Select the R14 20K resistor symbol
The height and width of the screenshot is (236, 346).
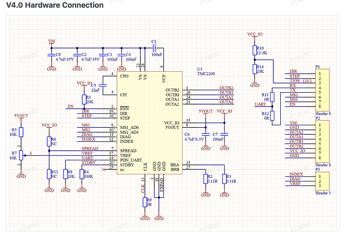click(255, 69)
